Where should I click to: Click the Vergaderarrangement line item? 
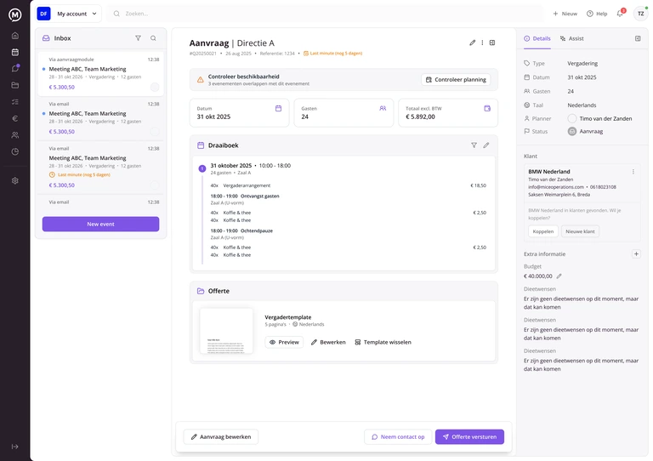[348, 185]
